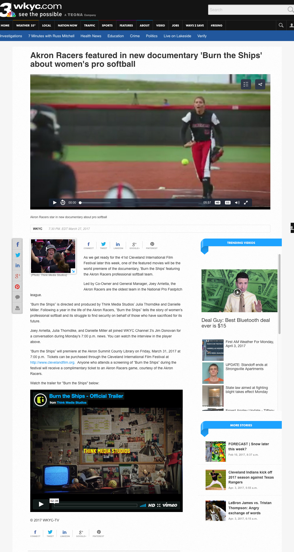The width and height of the screenshot is (294, 552).
Task: Share via LinkedIn in the left floating sidebar
Action: point(18,266)
